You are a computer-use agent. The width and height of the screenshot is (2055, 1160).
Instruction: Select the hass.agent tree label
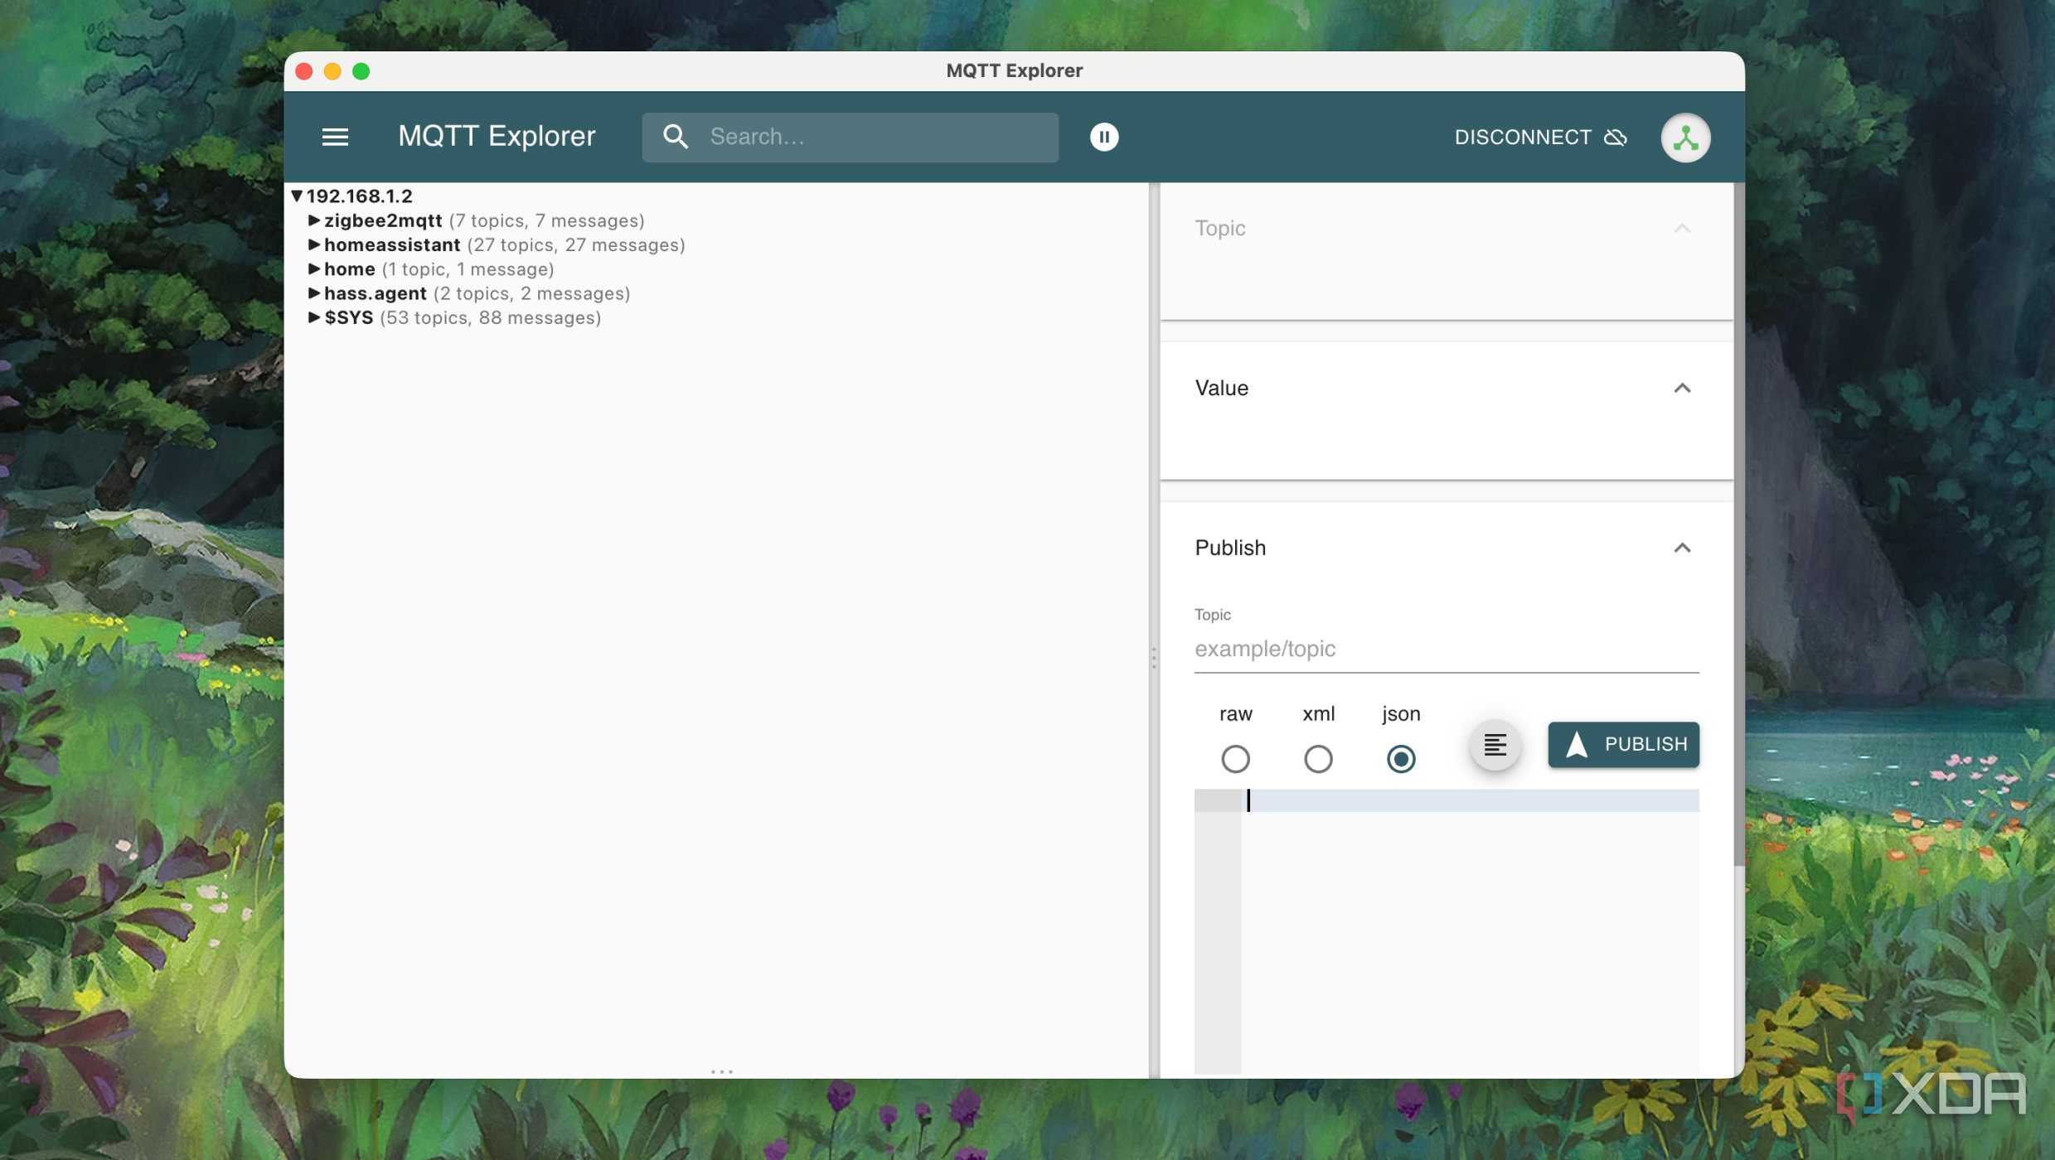point(375,293)
